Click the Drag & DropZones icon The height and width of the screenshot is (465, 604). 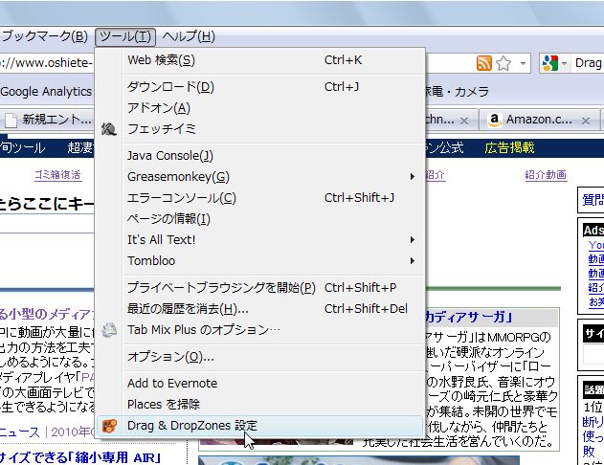click(109, 426)
